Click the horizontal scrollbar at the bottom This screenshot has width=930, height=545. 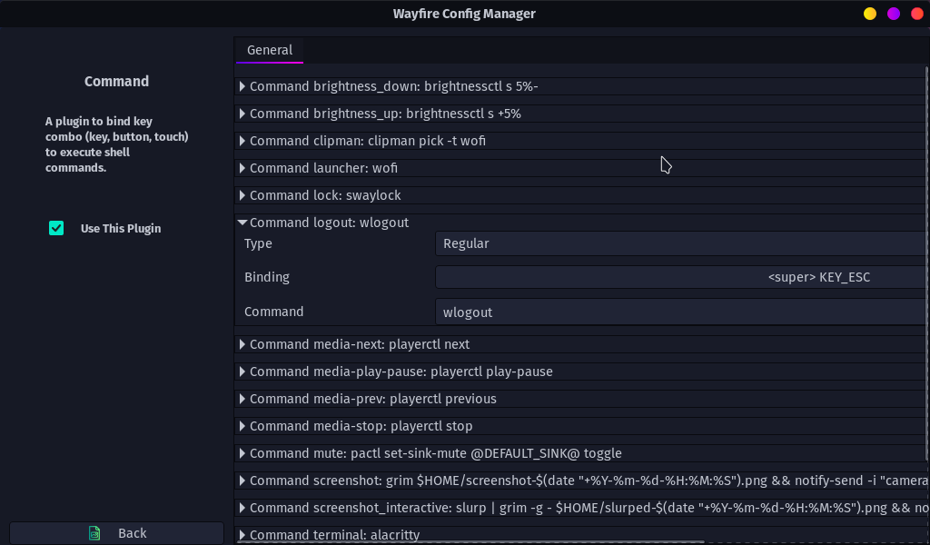[472, 542]
